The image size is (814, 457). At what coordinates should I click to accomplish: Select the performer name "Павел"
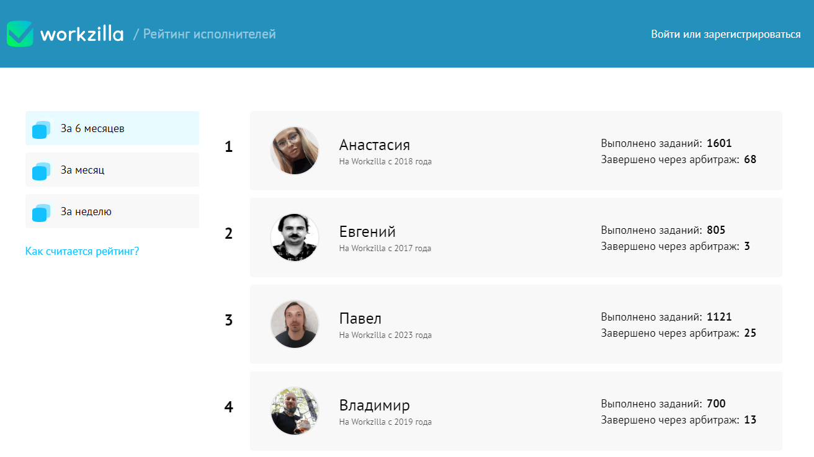pos(360,319)
